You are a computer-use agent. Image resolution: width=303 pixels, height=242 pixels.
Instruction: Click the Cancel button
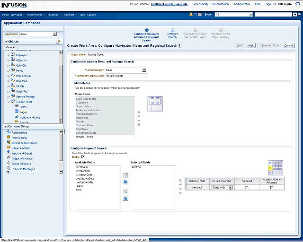(288, 45)
